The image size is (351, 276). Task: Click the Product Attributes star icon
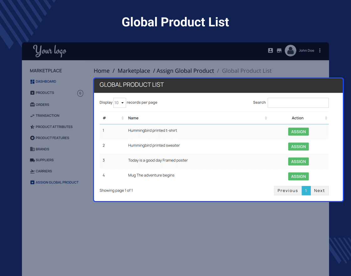coord(33,127)
